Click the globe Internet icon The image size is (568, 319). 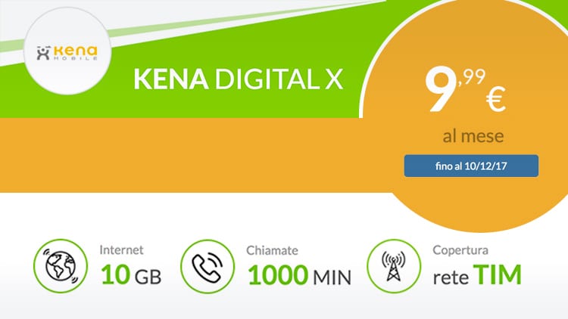[x=61, y=266]
